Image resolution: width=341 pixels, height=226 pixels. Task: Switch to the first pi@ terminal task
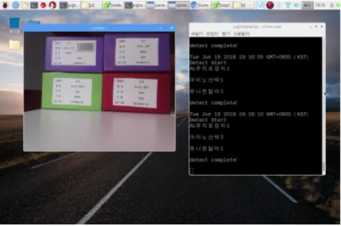coord(69,5)
